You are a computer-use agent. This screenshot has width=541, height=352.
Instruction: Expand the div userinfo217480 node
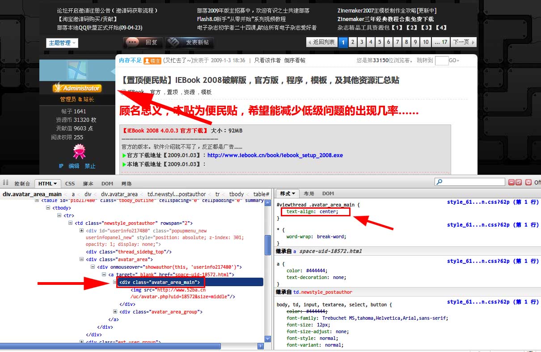coord(81,231)
